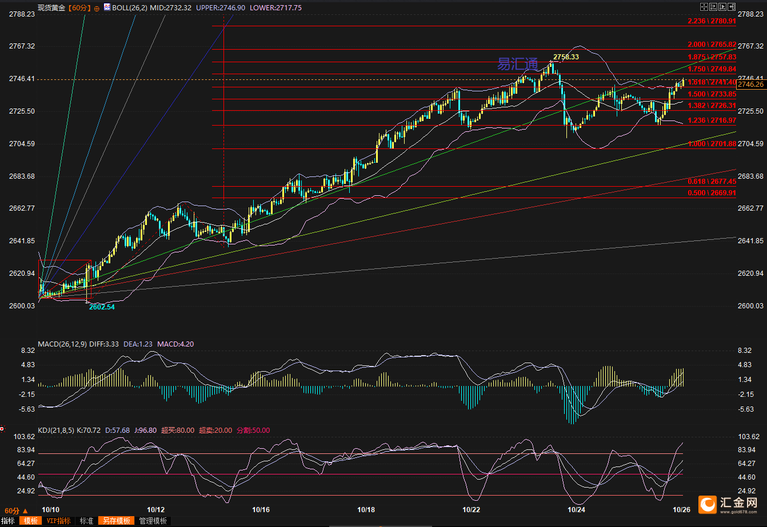
Task: Click the 10/16 date on the time axis
Action: point(261,509)
